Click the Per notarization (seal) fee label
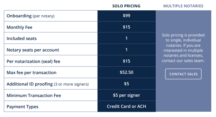This screenshot has height=117, width=216. tap(33, 61)
